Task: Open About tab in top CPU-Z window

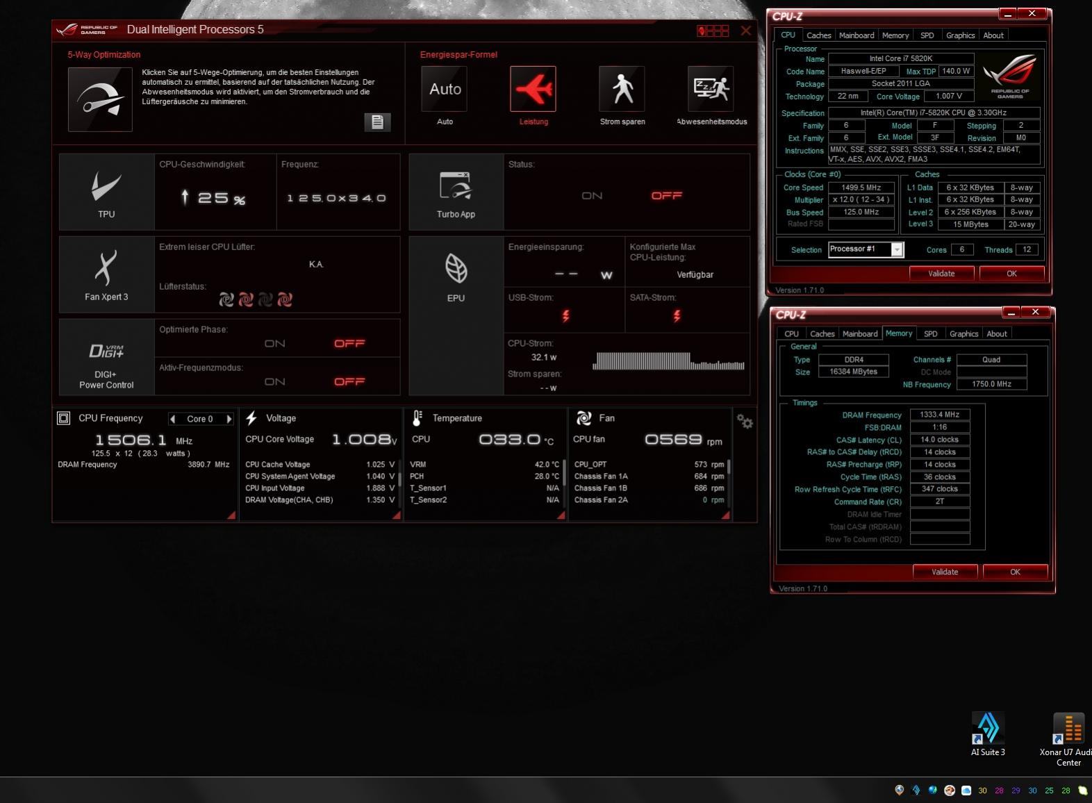Action: (x=993, y=35)
